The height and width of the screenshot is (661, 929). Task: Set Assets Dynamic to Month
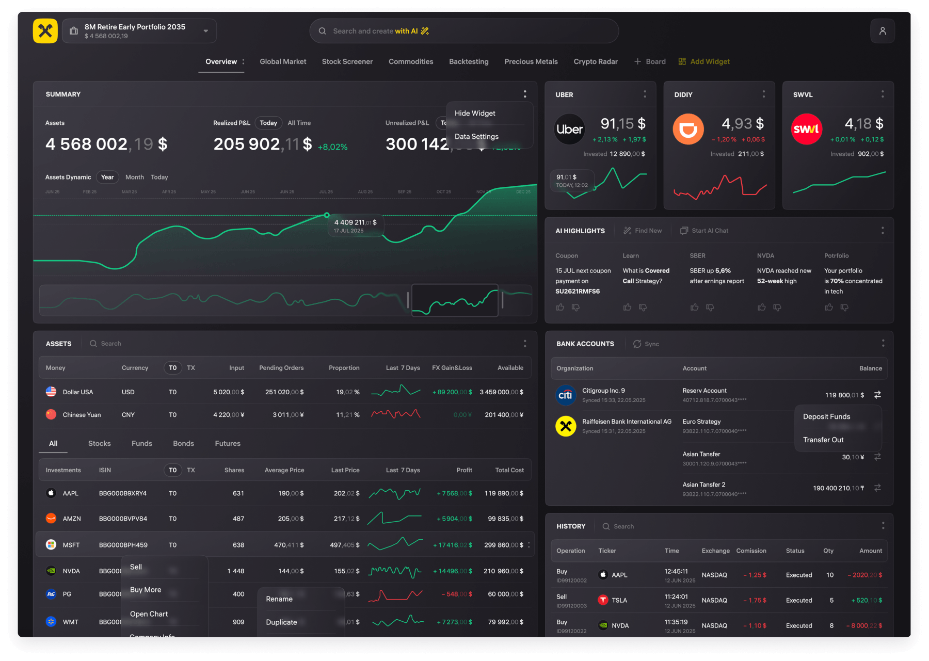(x=135, y=177)
